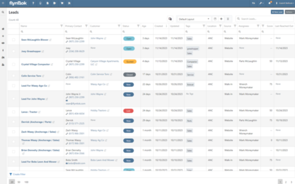Click the Tags column filter icon
The height and width of the screenshot is (184, 295).
pos(204,26)
